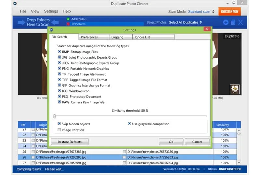Click the REGISTER NOW button
260x175 pixels.
coord(229,11)
